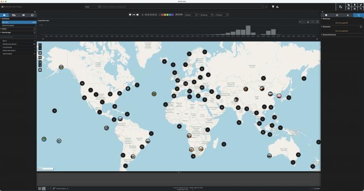Click the brush icon in top-right grid
The image size is (364, 191).
[361, 5]
